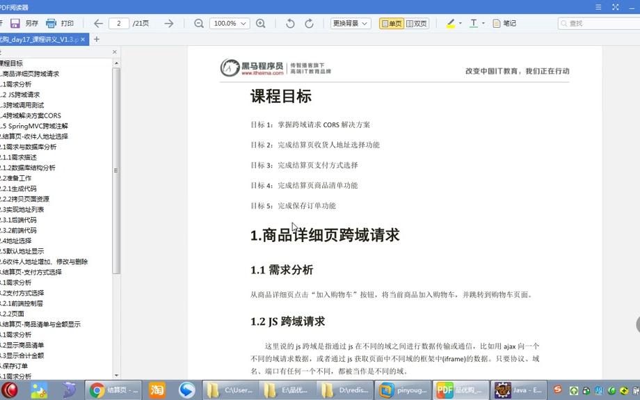Screen dimensions: 640x400
Task: Open 默认地址显示 outline entry
Action: [22, 251]
